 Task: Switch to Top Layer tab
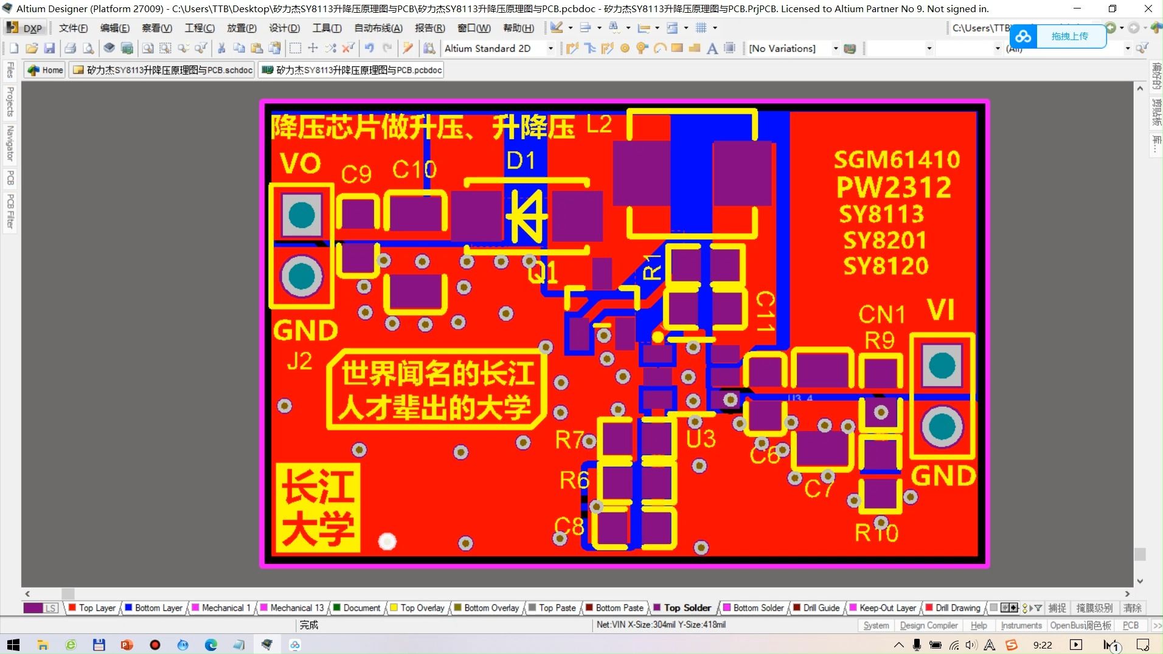(x=92, y=608)
